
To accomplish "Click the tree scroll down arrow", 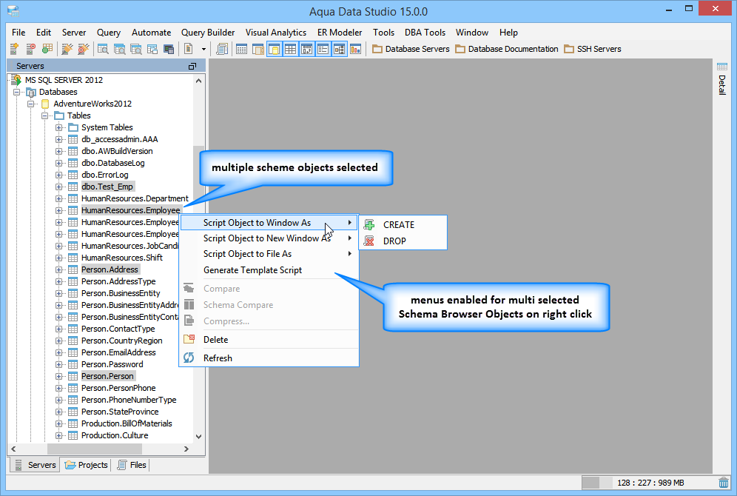I will pyautogui.click(x=199, y=437).
